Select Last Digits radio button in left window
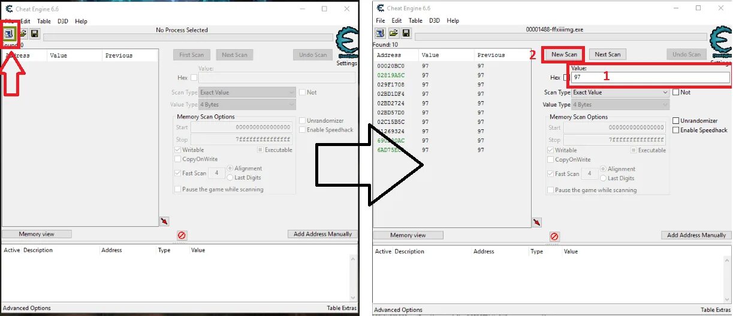The image size is (733, 316). pyautogui.click(x=230, y=178)
